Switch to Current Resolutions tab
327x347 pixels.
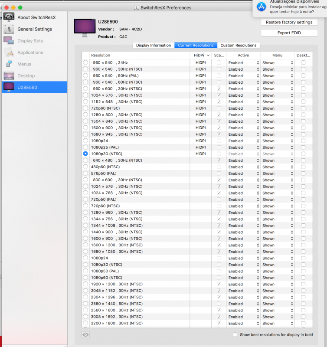pos(196,45)
